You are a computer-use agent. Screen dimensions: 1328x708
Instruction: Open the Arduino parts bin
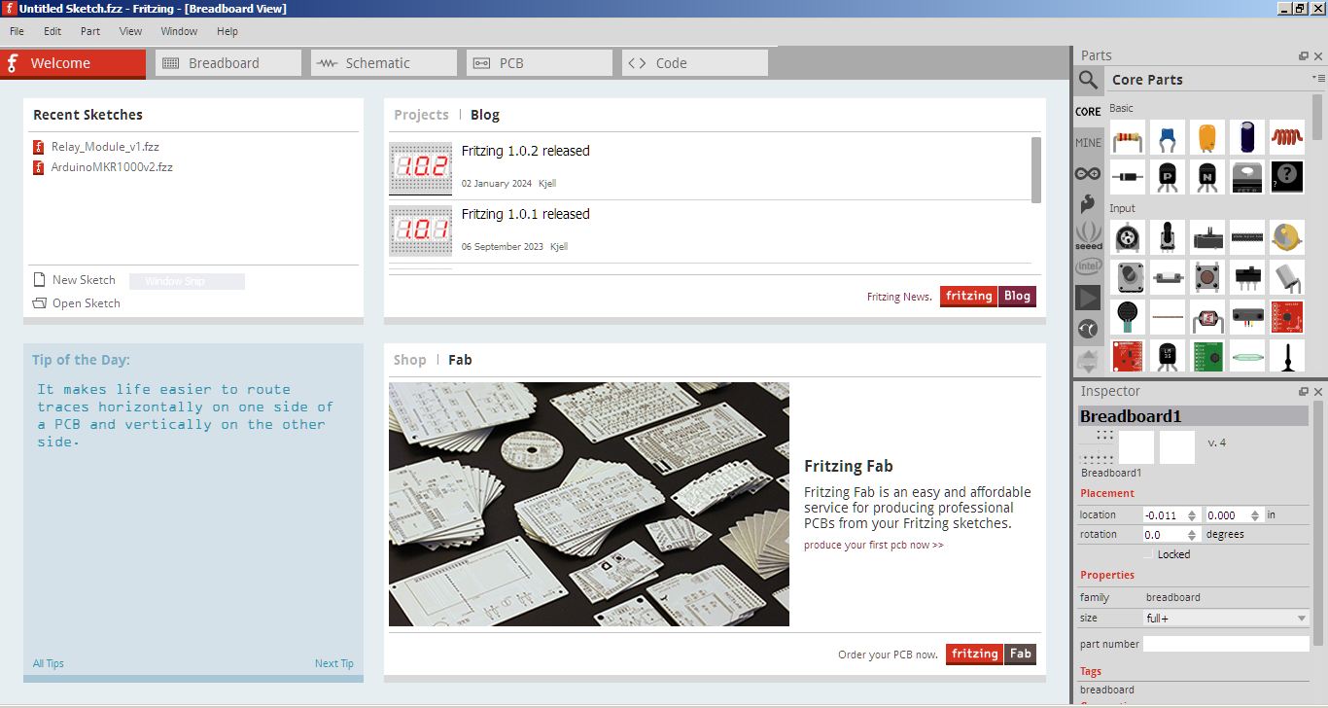click(x=1088, y=174)
